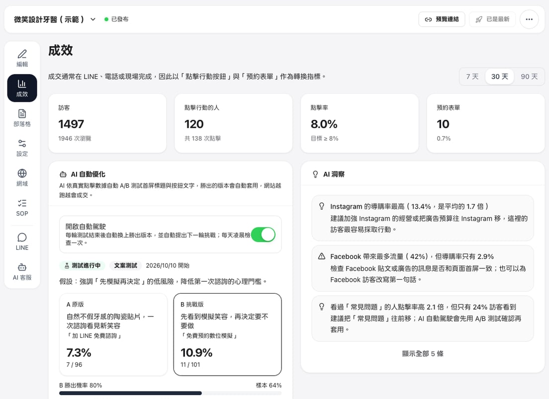The height and width of the screenshot is (399, 549).
Task: Click 顯示全部 5 條 link
Action: (x=423, y=353)
